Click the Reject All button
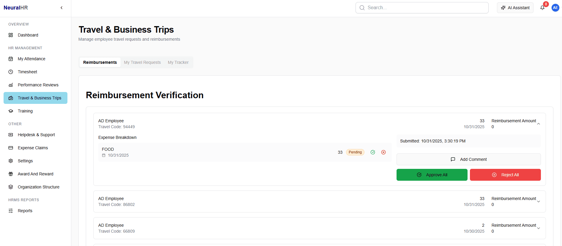 click(x=505, y=175)
